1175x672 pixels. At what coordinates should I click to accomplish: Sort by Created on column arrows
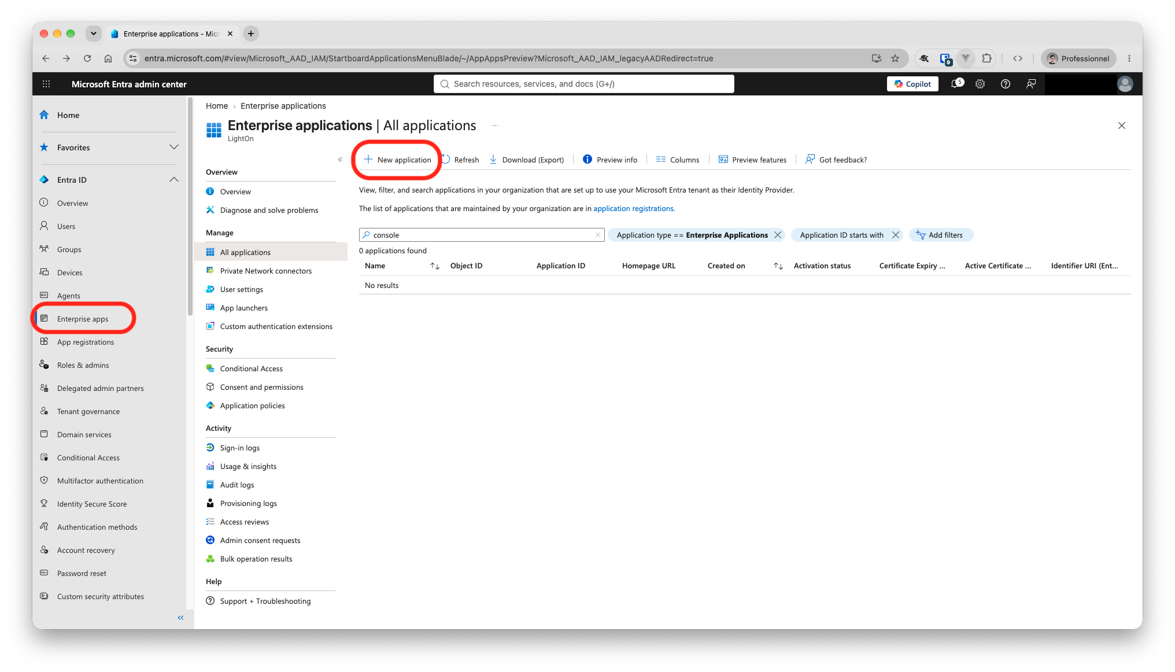tap(778, 266)
